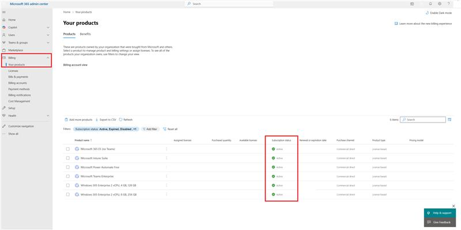
Task: Focus the top header Search box
Action: [229, 4]
